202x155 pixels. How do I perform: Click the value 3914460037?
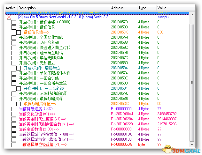[x=167, y=119]
